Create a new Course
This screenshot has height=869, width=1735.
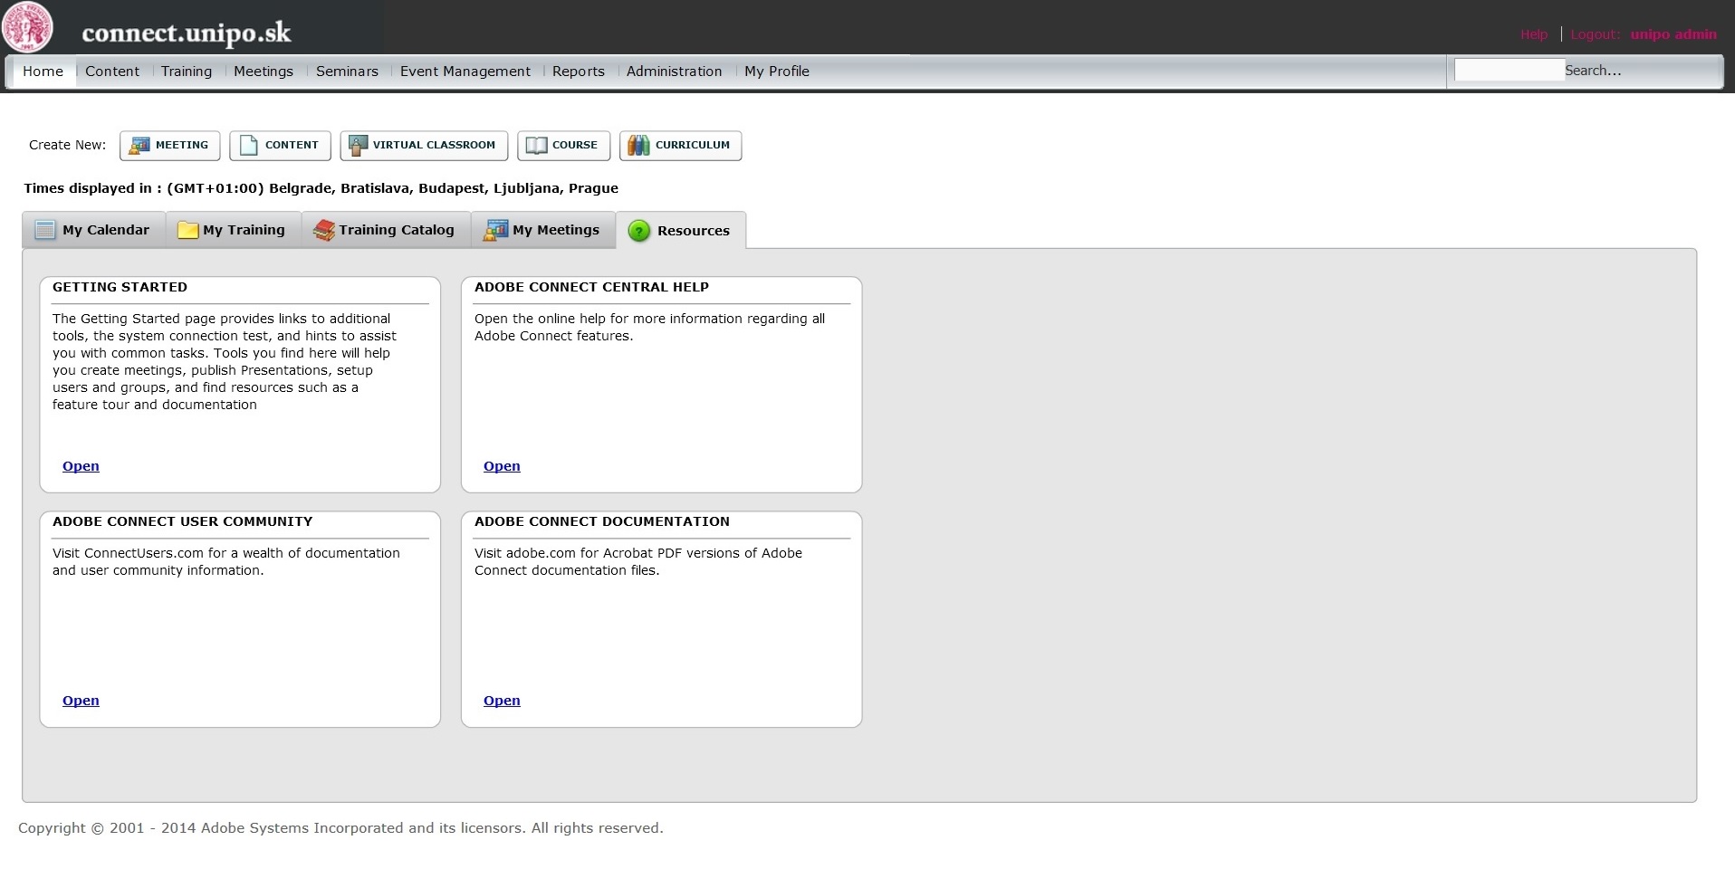(563, 146)
